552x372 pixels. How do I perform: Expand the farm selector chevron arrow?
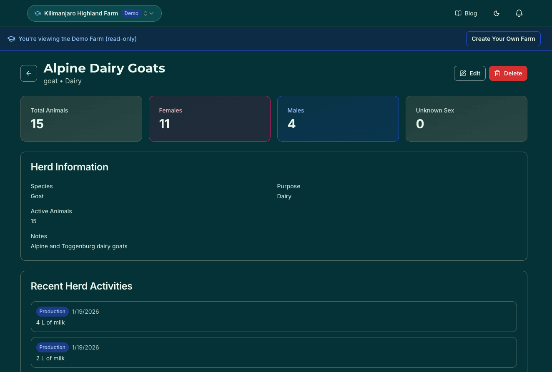tap(151, 13)
